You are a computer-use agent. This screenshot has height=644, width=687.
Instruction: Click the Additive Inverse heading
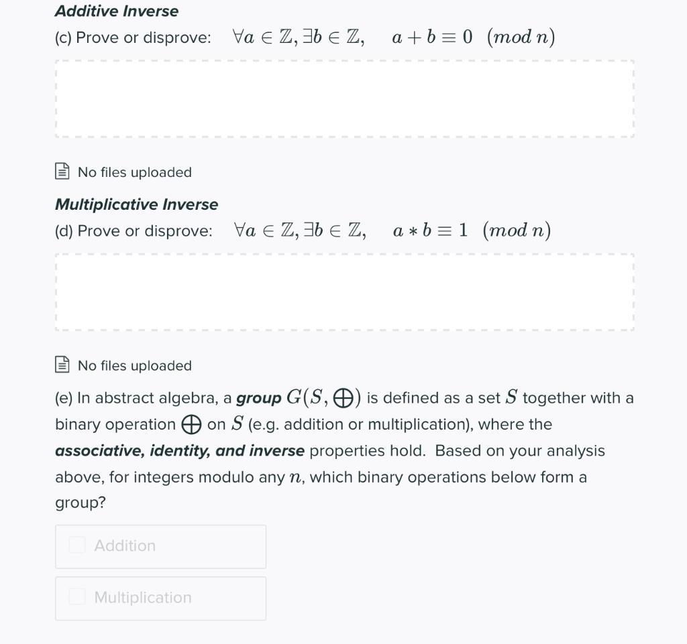coord(116,11)
